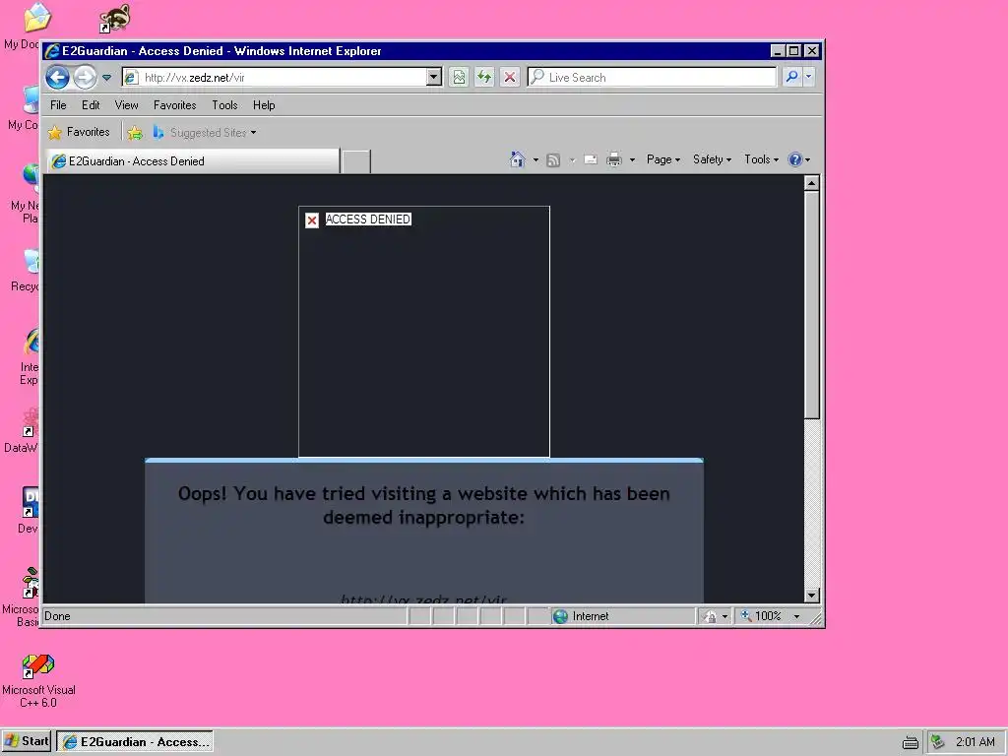Open the File menu
This screenshot has height=756, width=1008.
tap(58, 104)
